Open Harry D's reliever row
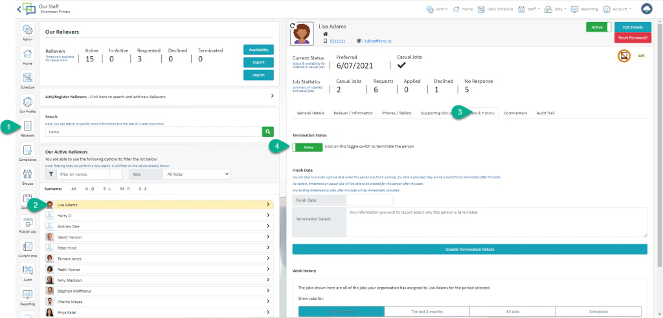This screenshot has height=318, width=663. tap(159, 215)
